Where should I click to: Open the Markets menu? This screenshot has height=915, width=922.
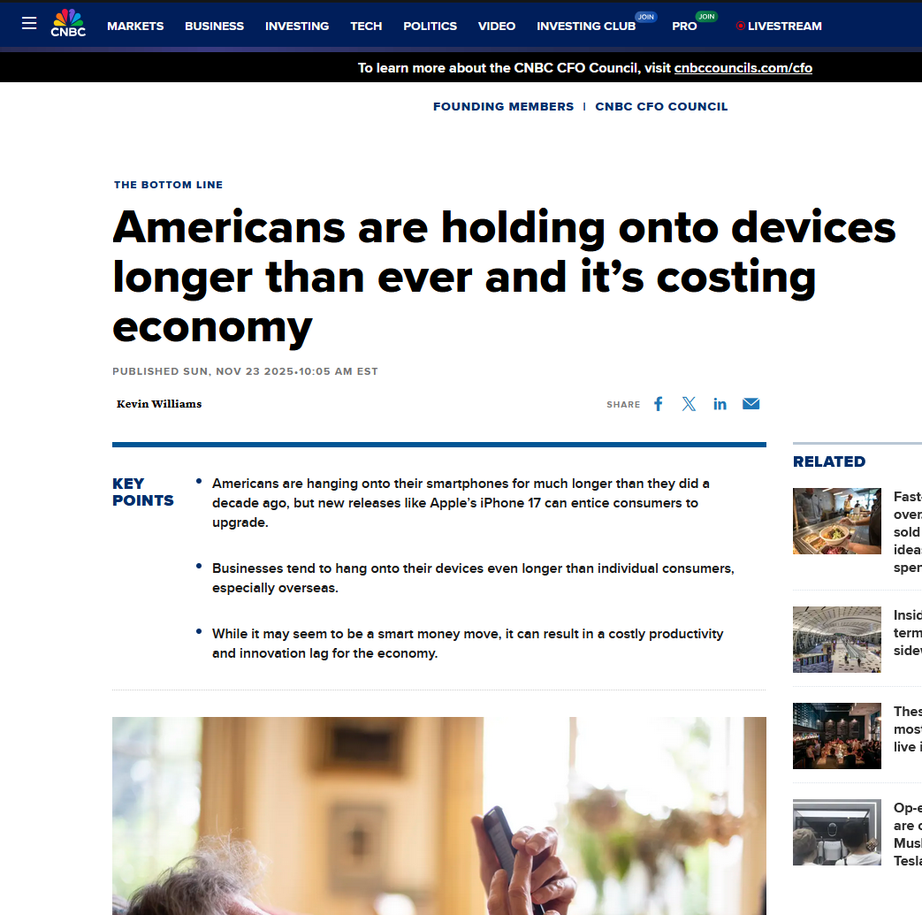[x=135, y=27]
